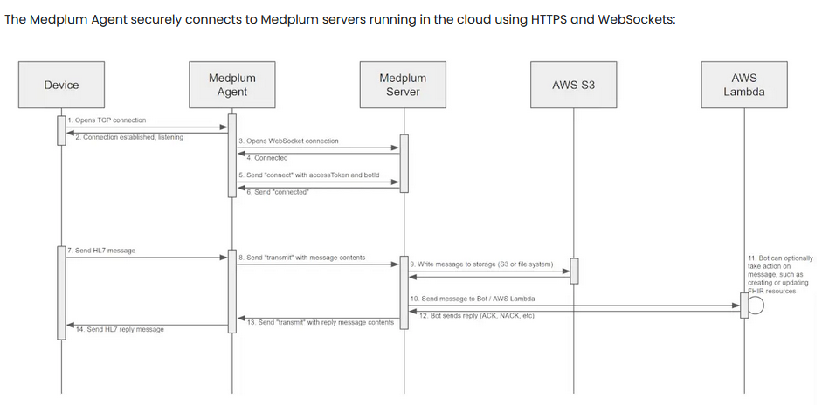Click label '3. Opens WebSocket connection'

coord(288,141)
